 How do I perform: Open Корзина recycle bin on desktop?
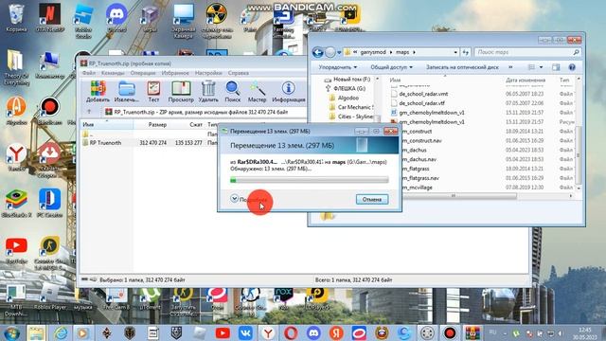16,19
